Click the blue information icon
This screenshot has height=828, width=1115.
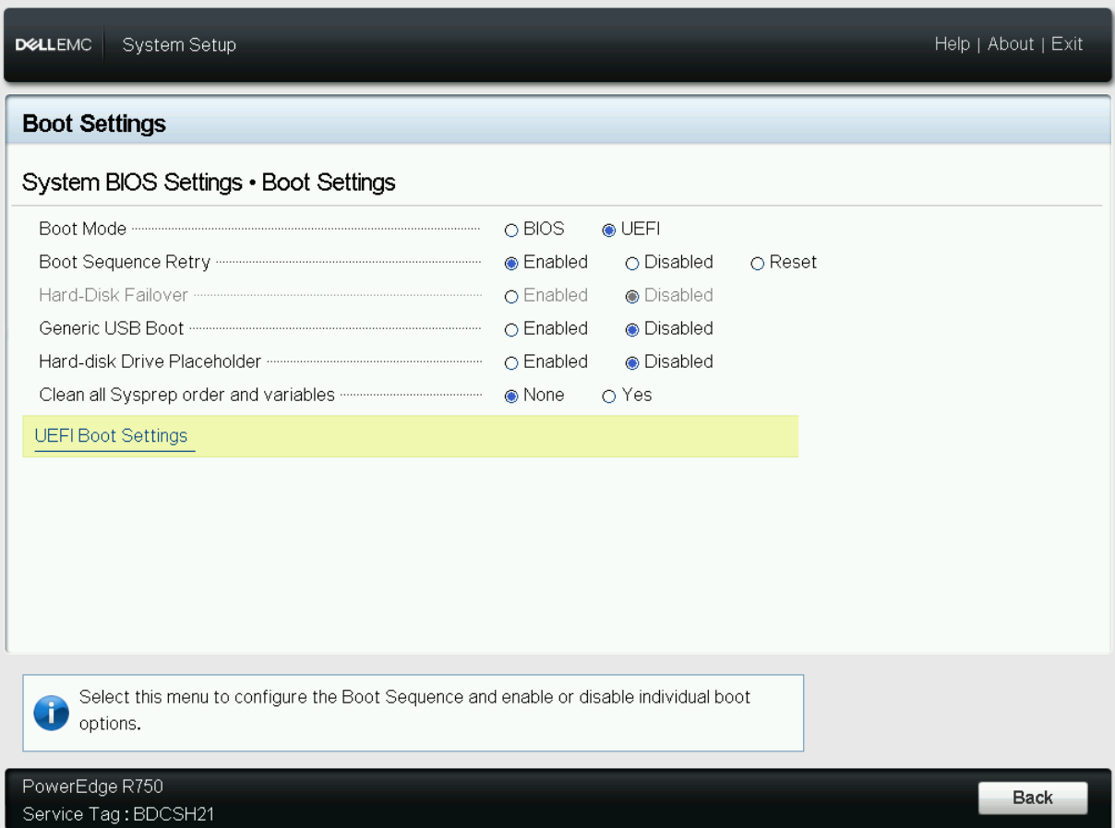[x=51, y=713]
